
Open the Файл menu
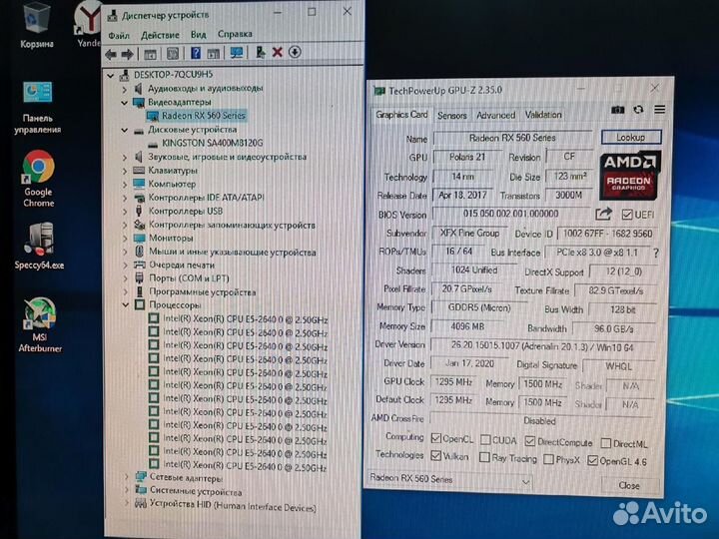click(119, 35)
